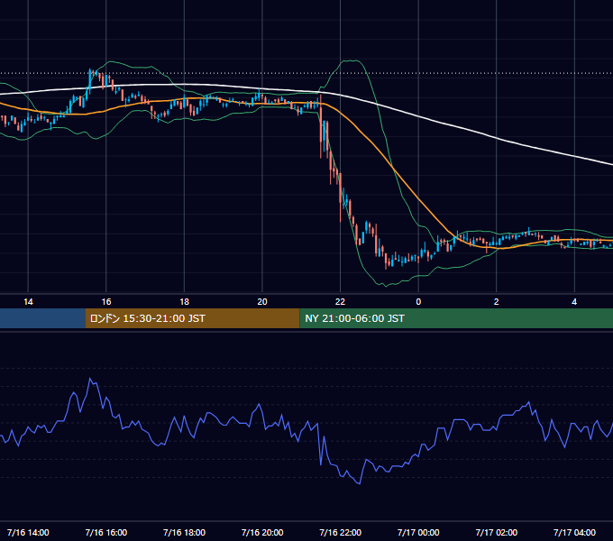Click the 7/16 14:00 time label
The height and width of the screenshot is (541, 613).
(28, 532)
